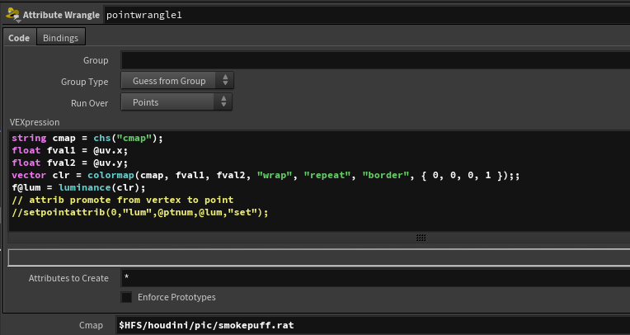The height and width of the screenshot is (335, 630).
Task: Select the Code tab
Action: pyautogui.click(x=19, y=38)
